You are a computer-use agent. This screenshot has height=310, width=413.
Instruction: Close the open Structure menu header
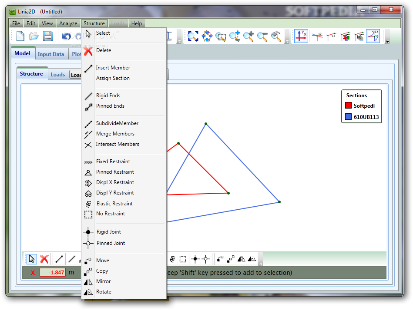coord(94,23)
